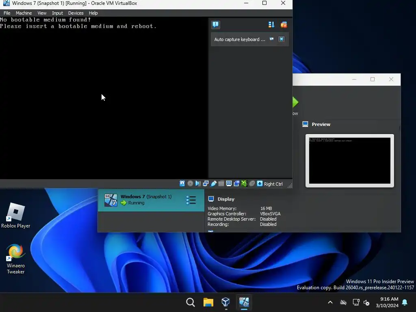Open the Machine menu
This screenshot has height=312, width=416.
tap(24, 13)
